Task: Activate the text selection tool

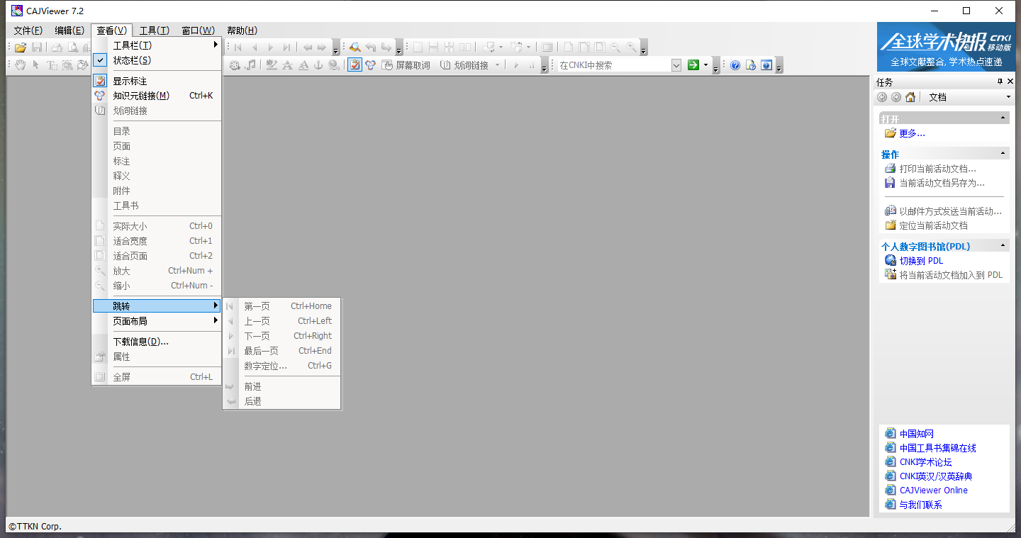Action: 52,65
